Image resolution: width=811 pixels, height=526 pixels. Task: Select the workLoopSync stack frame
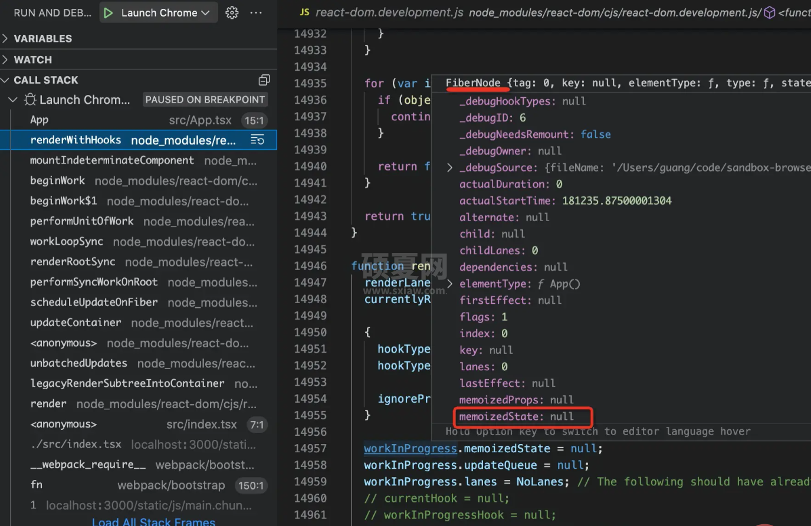pos(138,242)
